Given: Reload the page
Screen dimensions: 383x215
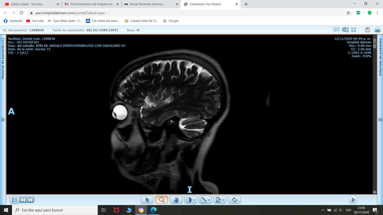Looking at the screenshot, I should coord(22,13).
